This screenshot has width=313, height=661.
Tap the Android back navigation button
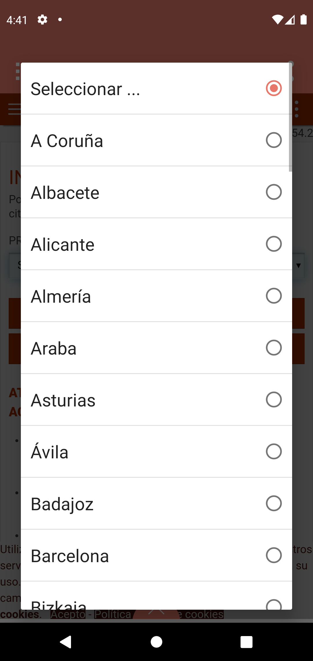66,642
